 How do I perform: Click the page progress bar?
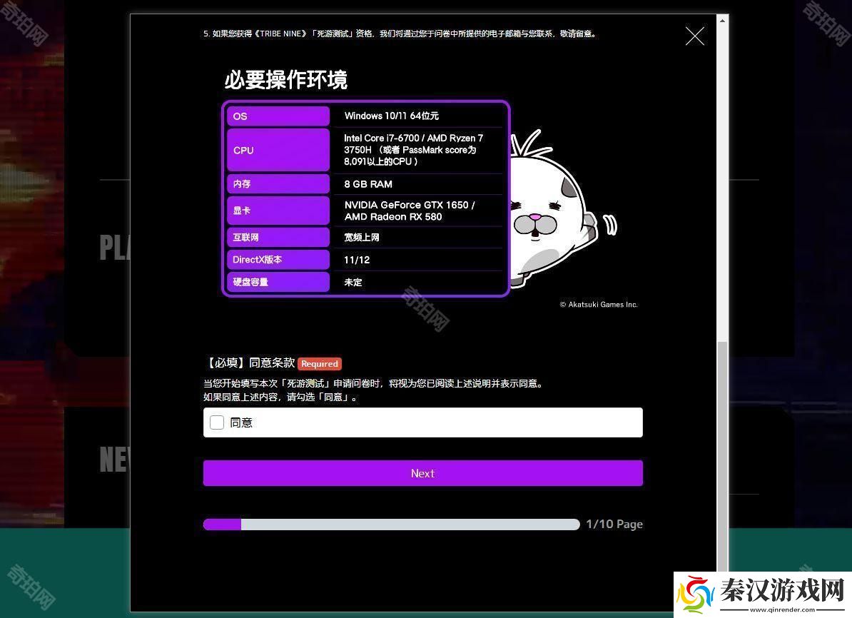[391, 524]
